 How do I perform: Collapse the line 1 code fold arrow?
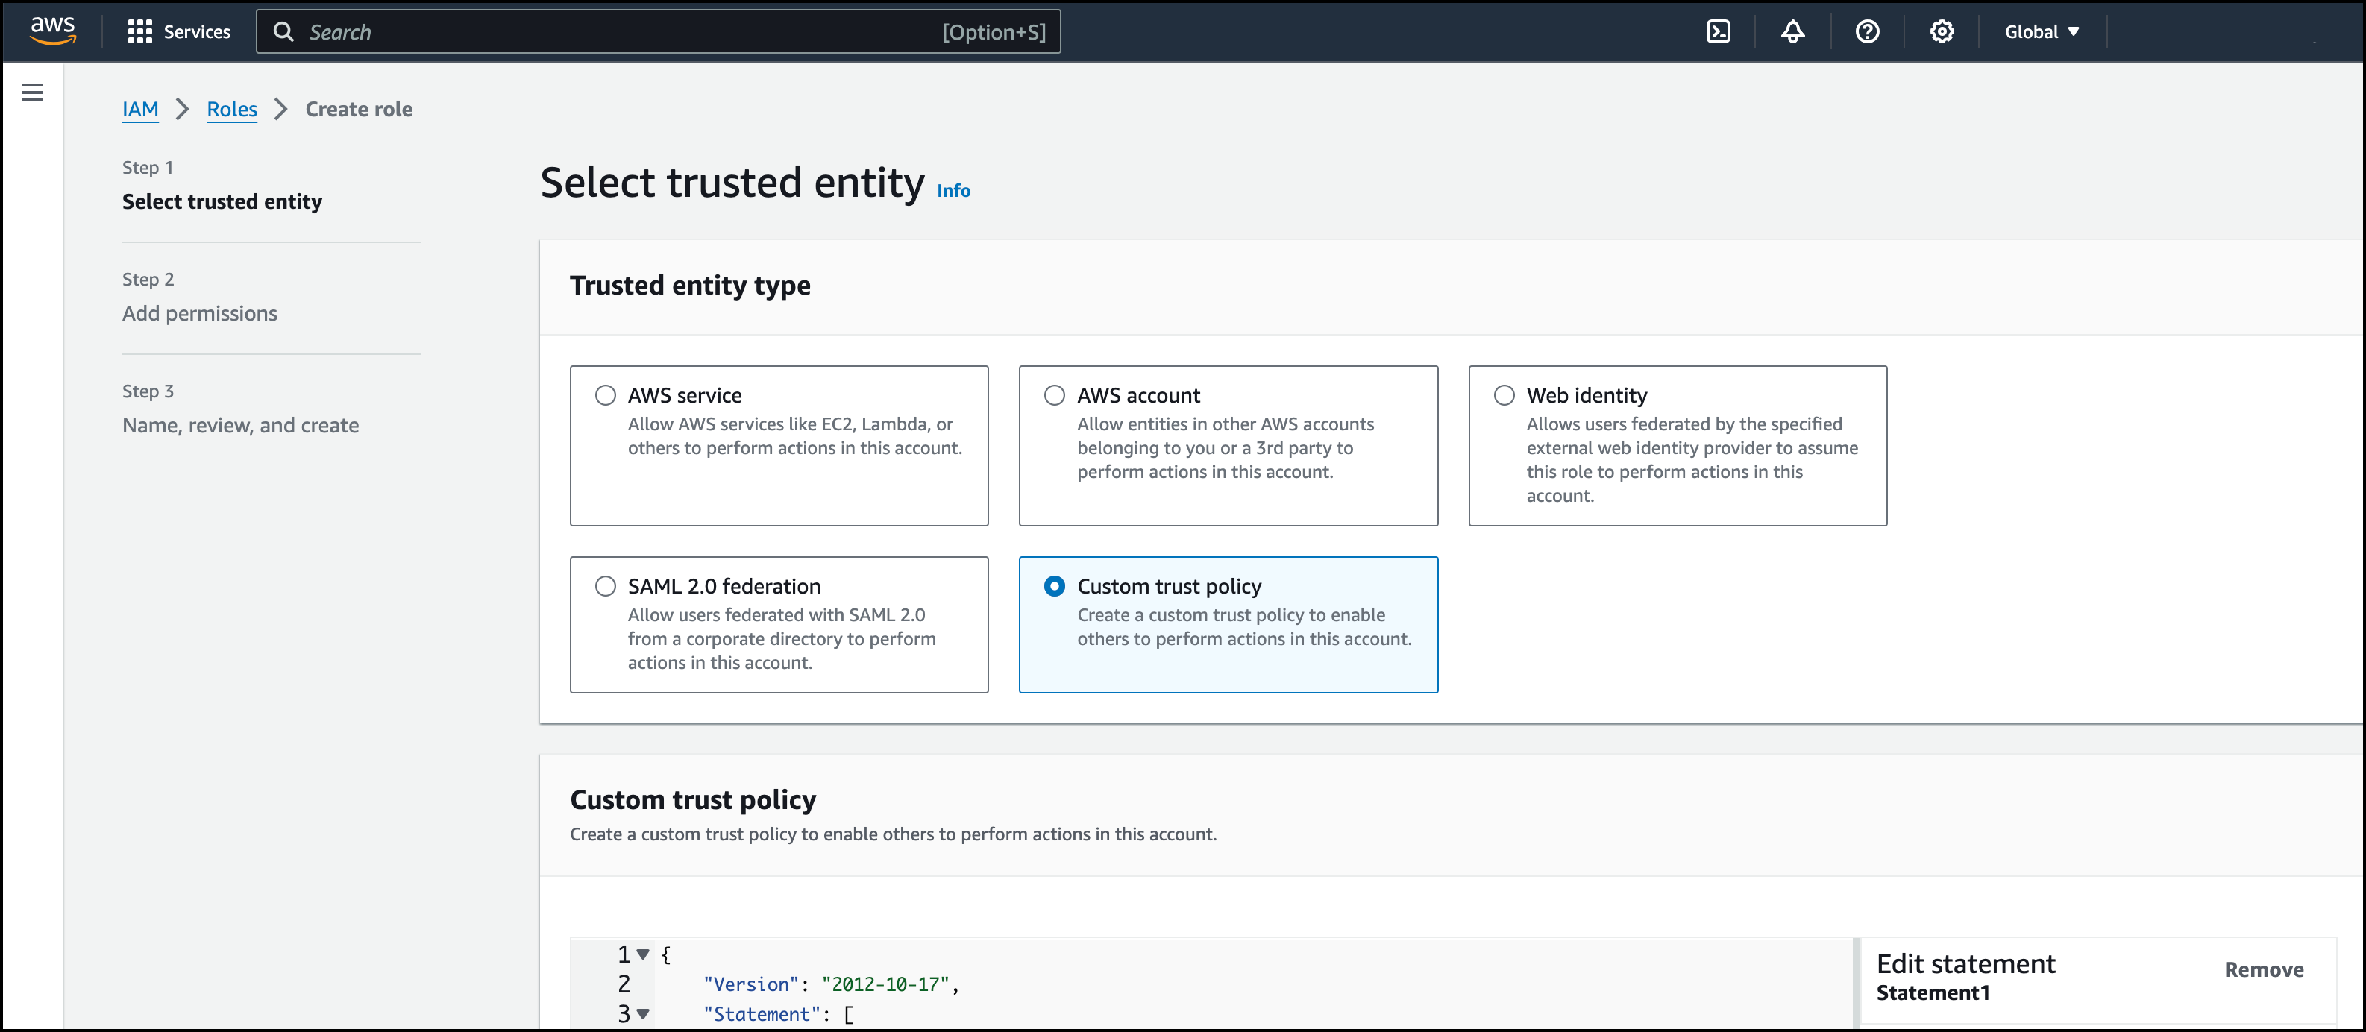(643, 955)
